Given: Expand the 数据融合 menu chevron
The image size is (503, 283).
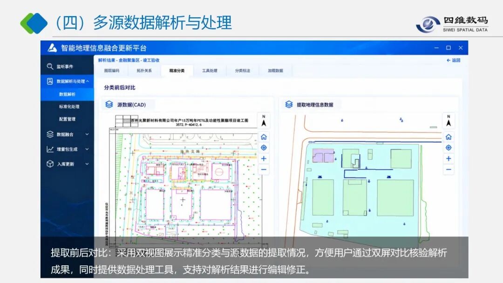Looking at the screenshot, I should 87,135.
